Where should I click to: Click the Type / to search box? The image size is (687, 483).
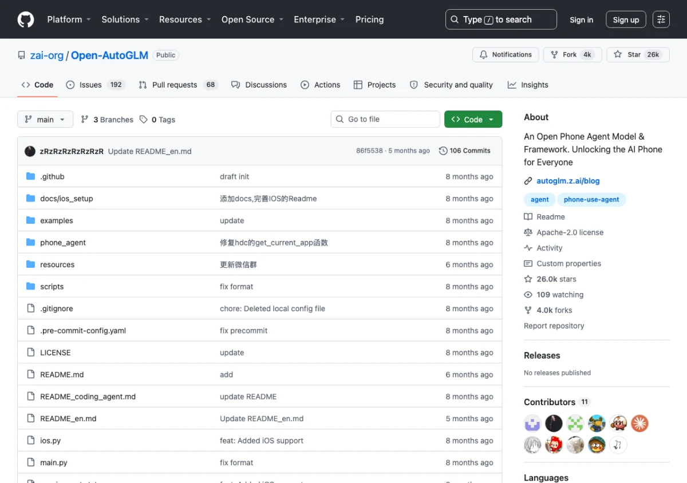coord(501,19)
